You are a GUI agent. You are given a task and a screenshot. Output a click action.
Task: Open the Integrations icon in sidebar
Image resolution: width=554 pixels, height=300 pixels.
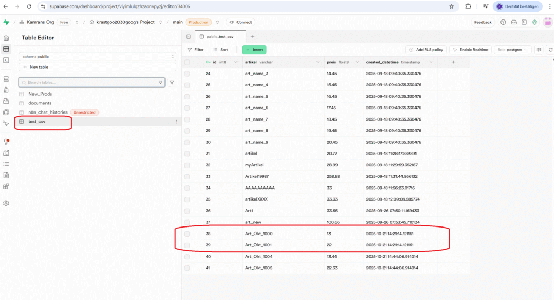6,186
